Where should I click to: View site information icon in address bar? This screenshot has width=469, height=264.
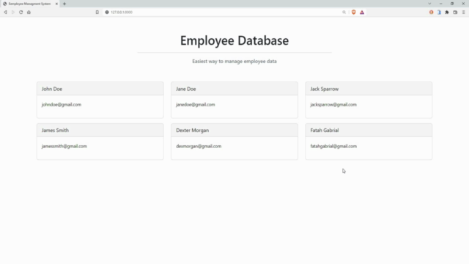pyautogui.click(x=107, y=12)
